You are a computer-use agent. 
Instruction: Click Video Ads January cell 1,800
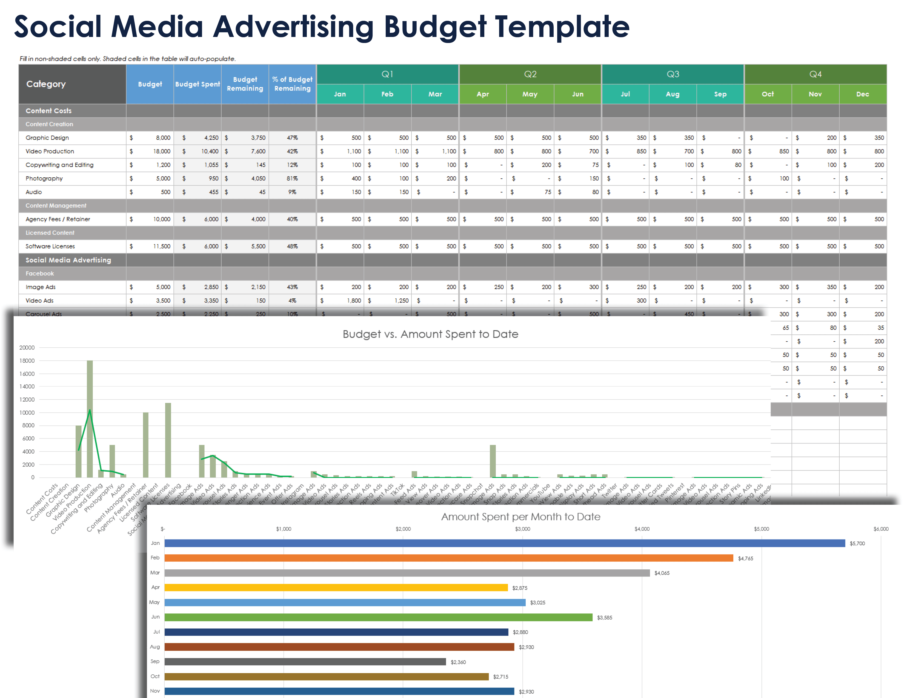tap(340, 301)
